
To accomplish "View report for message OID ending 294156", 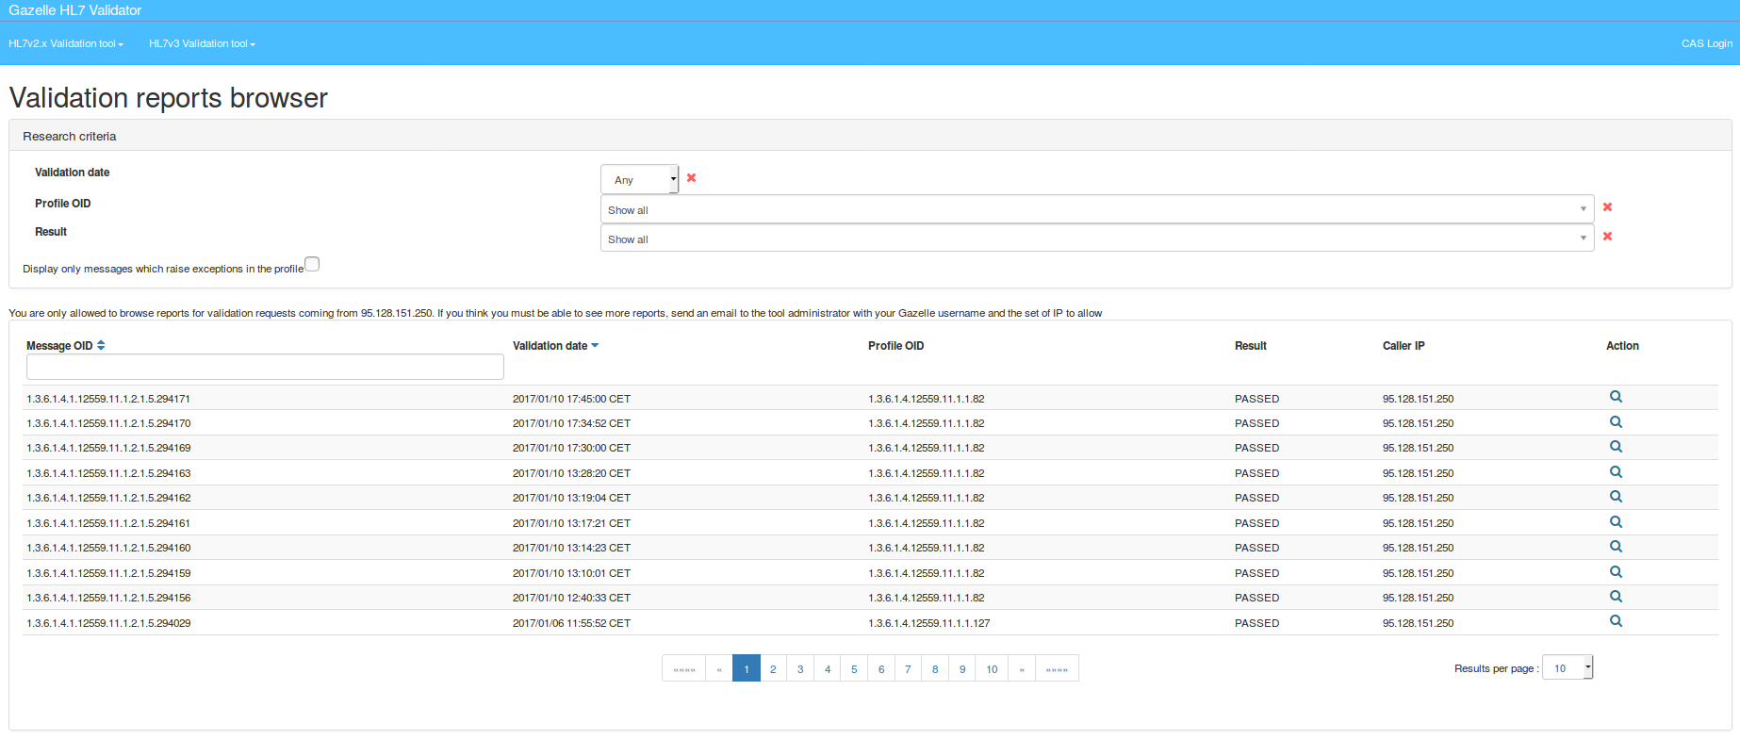I will 1616,597.
